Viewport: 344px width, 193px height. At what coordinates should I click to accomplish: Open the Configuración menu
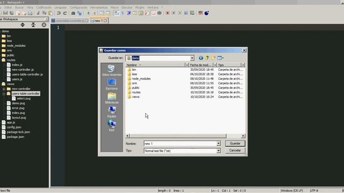click(78, 8)
